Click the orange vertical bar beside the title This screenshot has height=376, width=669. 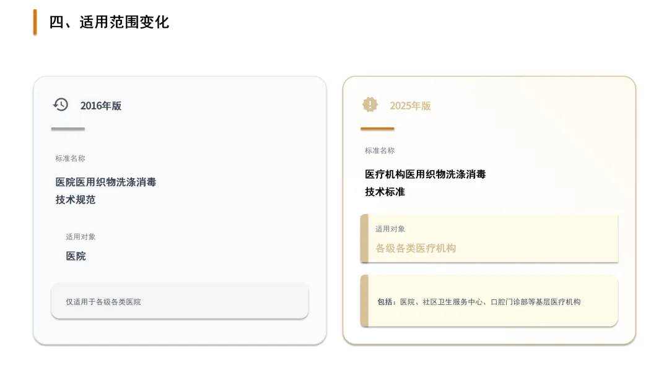(x=35, y=22)
